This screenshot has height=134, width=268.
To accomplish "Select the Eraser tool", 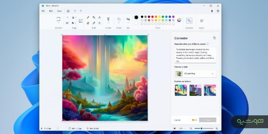I will tap(88, 23).
